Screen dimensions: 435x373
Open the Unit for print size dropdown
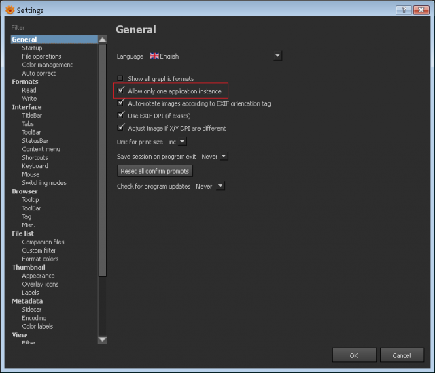[182, 142]
